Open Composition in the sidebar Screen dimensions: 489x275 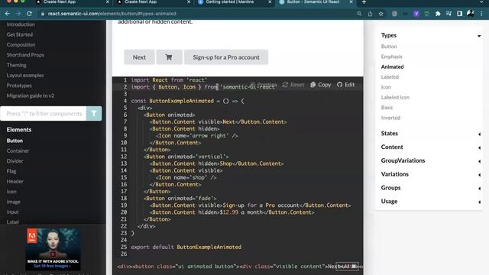point(21,44)
